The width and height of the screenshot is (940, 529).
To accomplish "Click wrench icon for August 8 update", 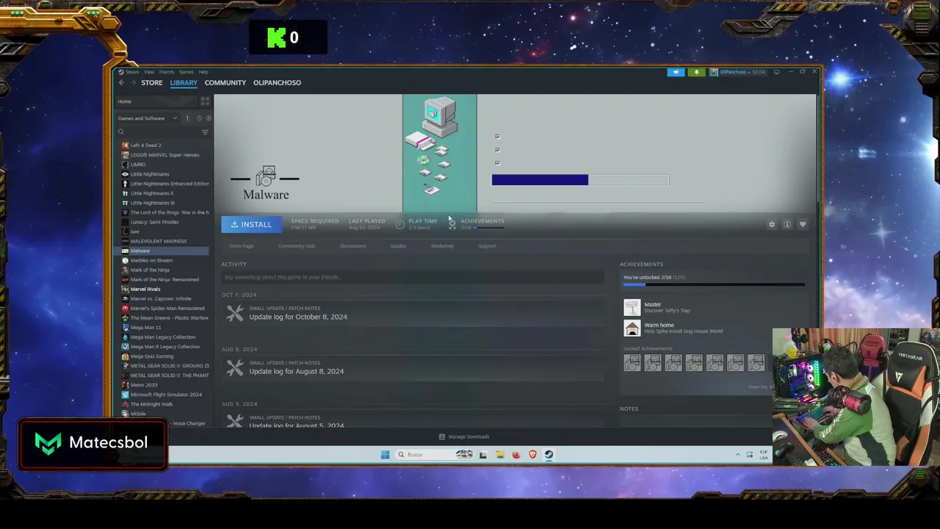I will (x=234, y=367).
